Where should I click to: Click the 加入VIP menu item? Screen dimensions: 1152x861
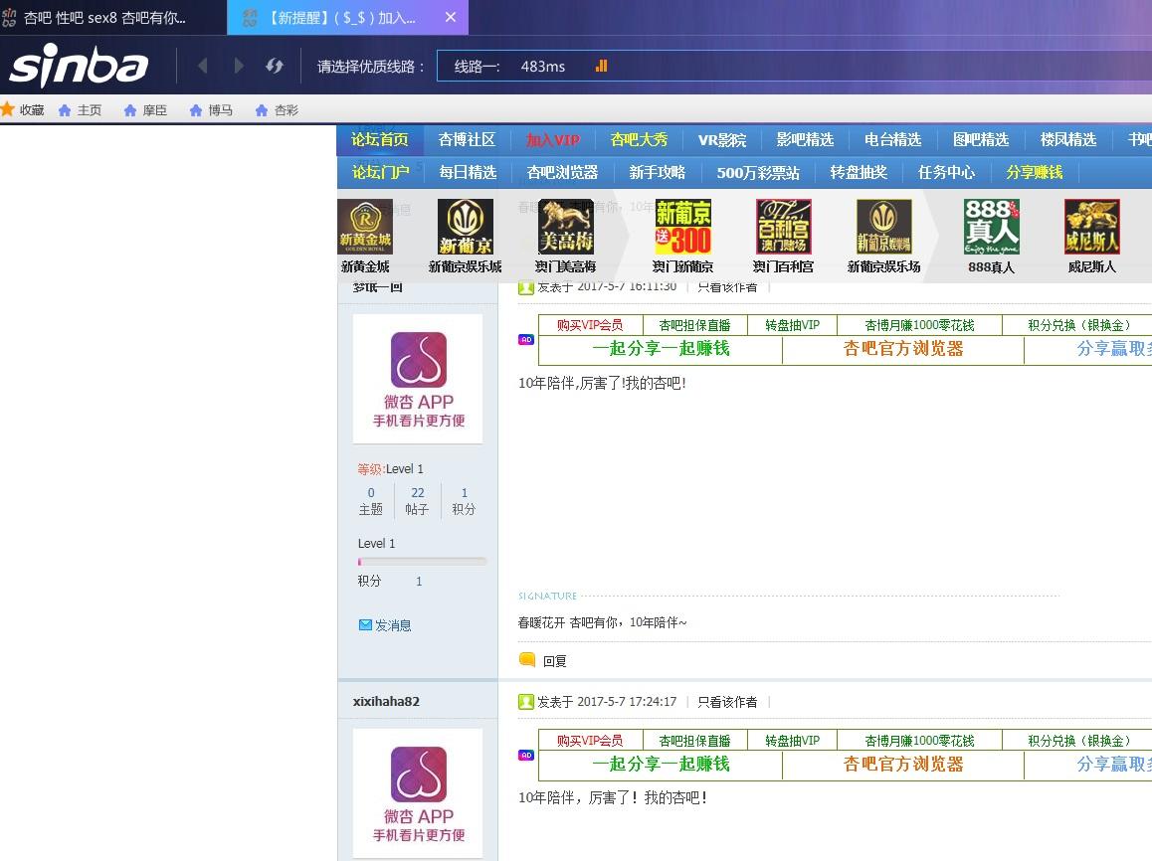coord(552,139)
